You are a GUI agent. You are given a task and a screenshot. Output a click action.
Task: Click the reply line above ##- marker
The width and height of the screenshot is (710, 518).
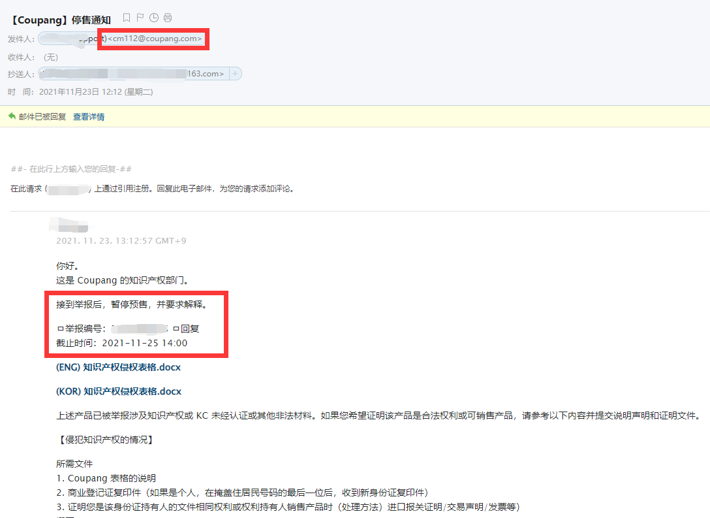pyautogui.click(x=70, y=169)
